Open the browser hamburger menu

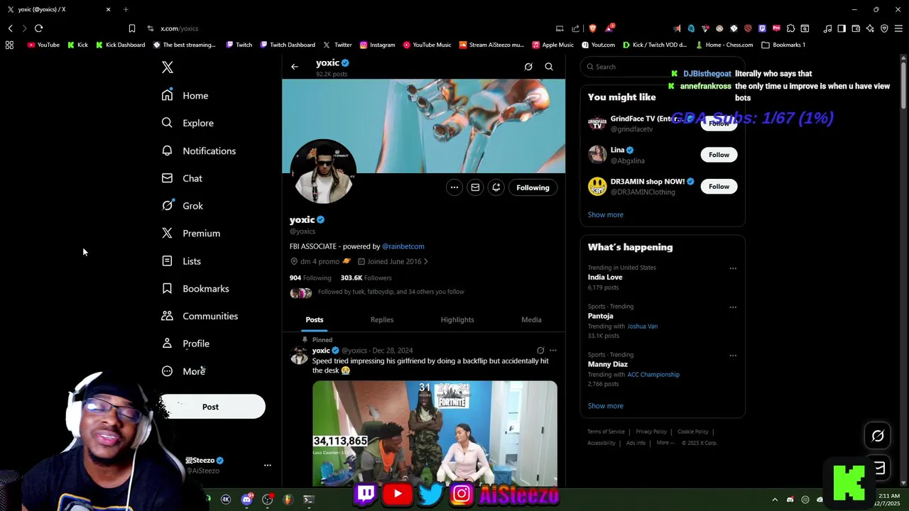click(898, 28)
